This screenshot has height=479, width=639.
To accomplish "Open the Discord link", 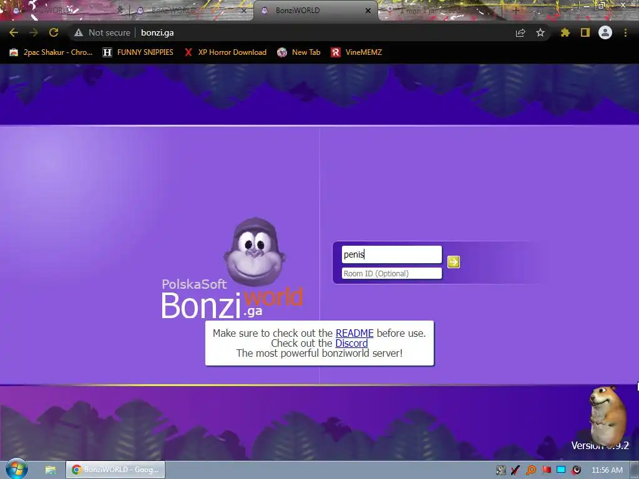I will pos(351,344).
